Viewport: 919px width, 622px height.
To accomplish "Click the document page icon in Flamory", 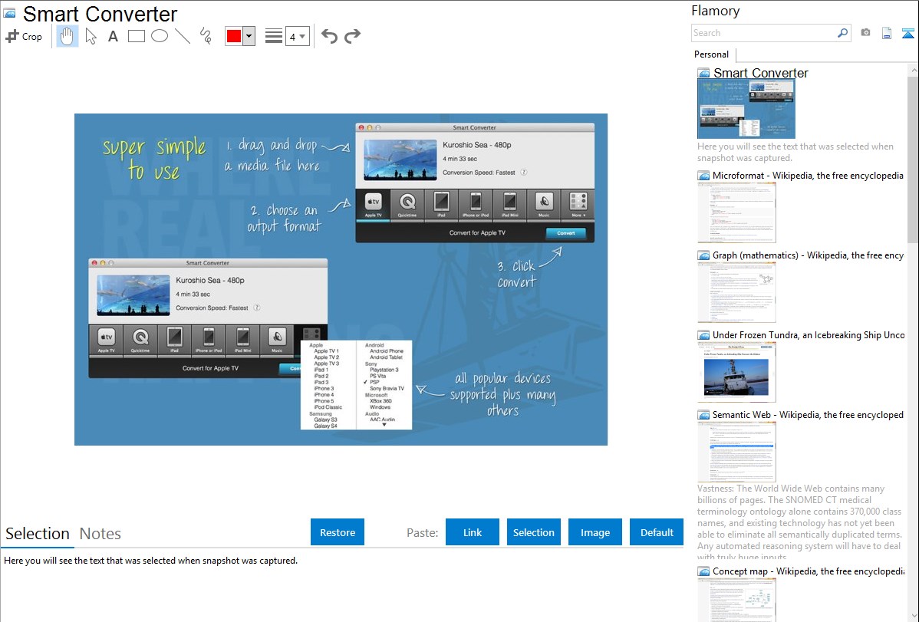I will (887, 33).
